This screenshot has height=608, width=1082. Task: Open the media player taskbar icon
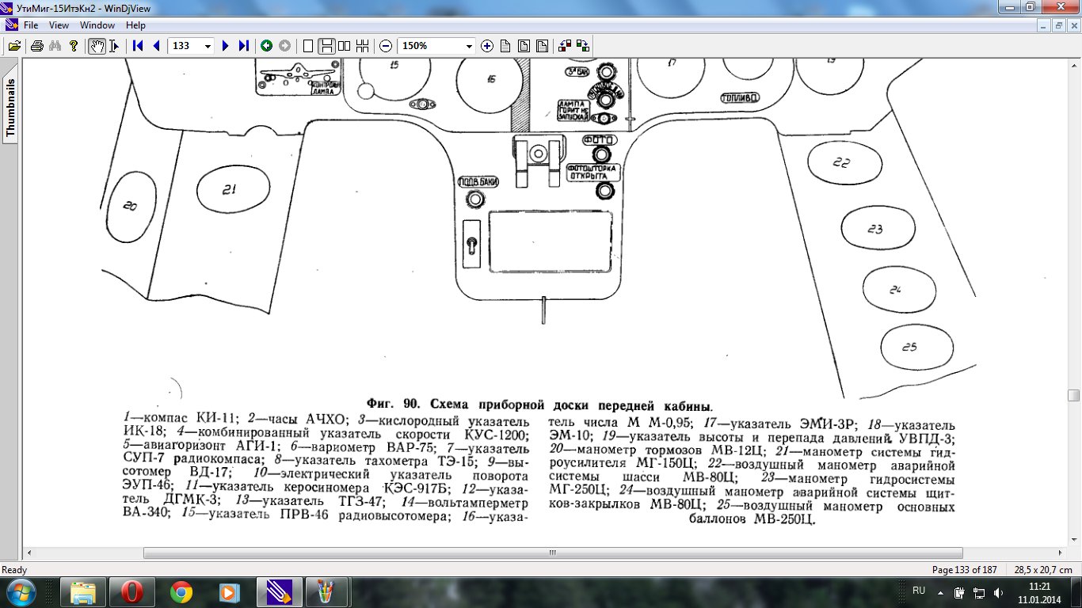coord(230,591)
